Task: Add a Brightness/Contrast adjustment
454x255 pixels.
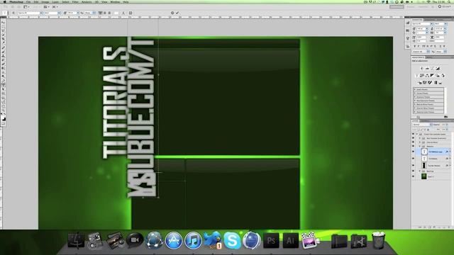Action: (421, 69)
